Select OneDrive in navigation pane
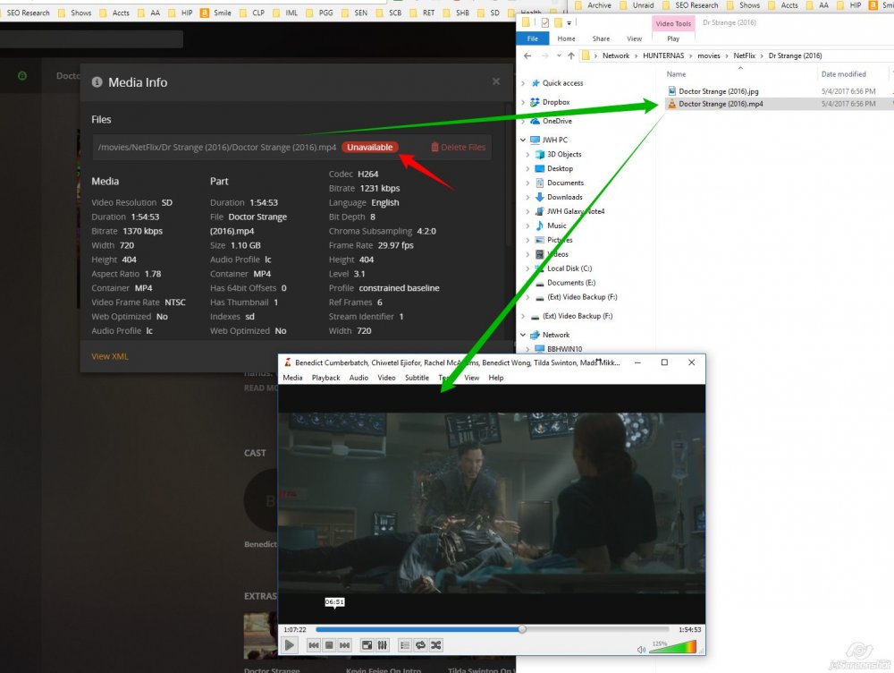894x673 pixels. click(557, 121)
